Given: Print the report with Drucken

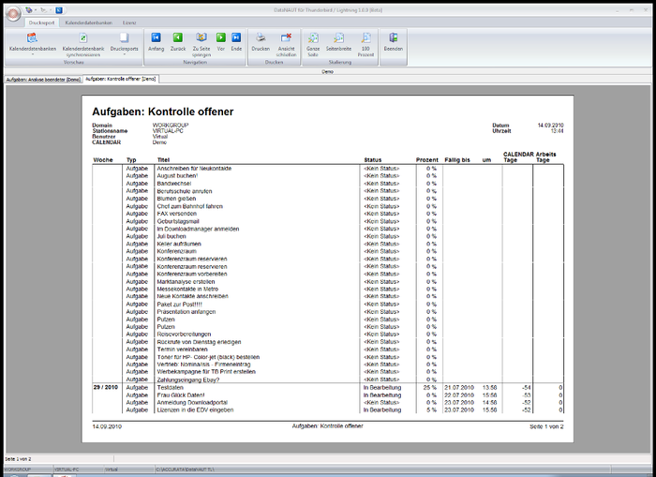Looking at the screenshot, I should tap(261, 42).
